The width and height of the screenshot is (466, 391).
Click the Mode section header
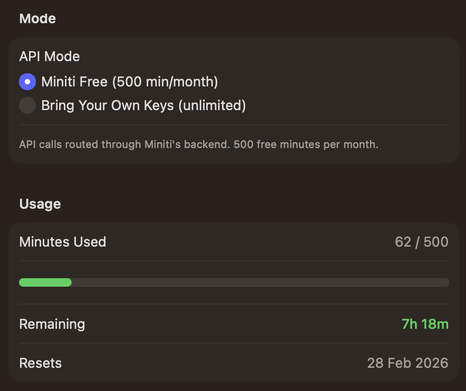click(37, 18)
